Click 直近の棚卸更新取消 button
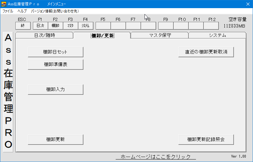Viewport: 253px width, 162px height. click(206, 52)
